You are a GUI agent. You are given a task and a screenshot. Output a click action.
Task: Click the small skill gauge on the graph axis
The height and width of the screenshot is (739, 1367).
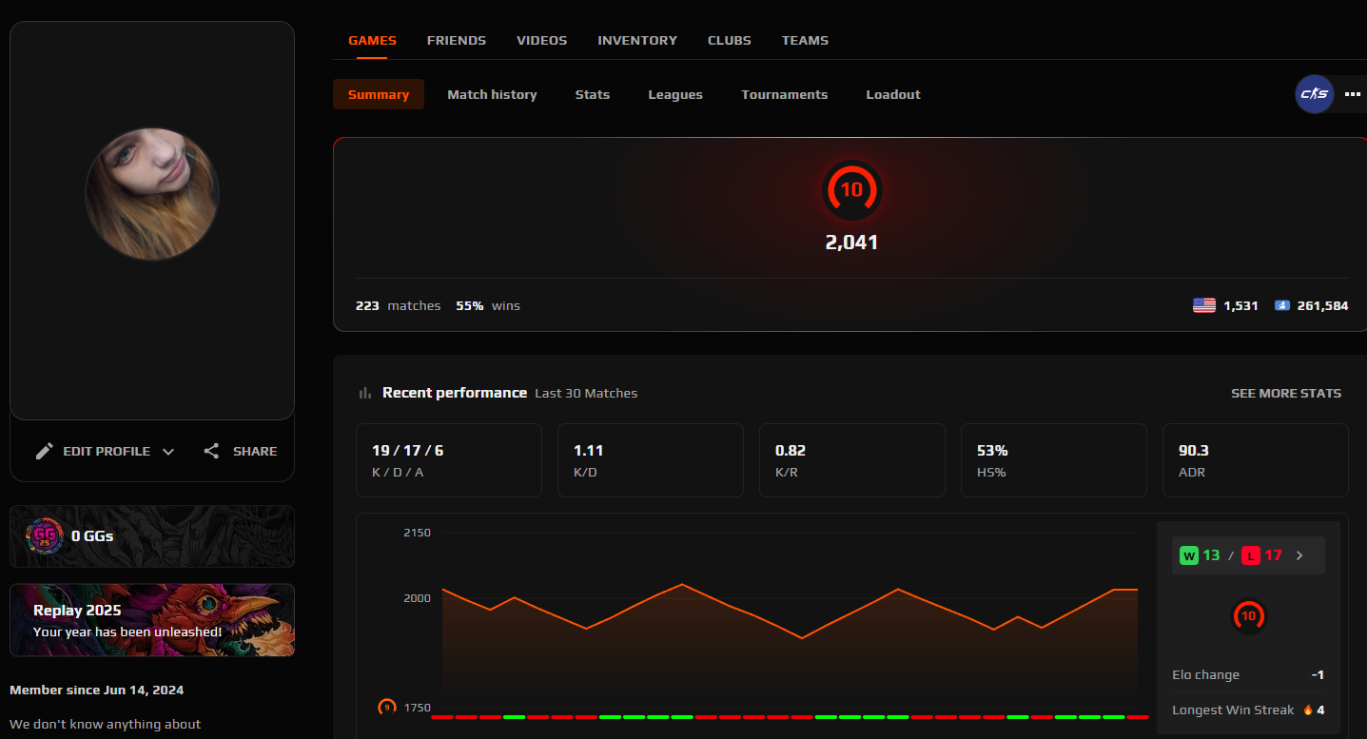point(386,708)
